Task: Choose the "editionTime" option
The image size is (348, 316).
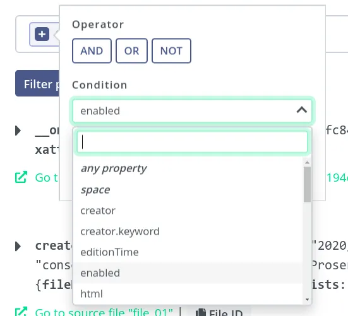Action: 188,252
